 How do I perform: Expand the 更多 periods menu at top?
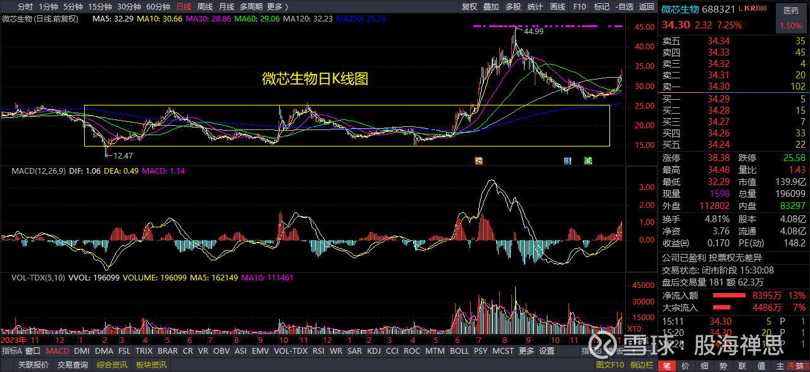tap(277, 7)
